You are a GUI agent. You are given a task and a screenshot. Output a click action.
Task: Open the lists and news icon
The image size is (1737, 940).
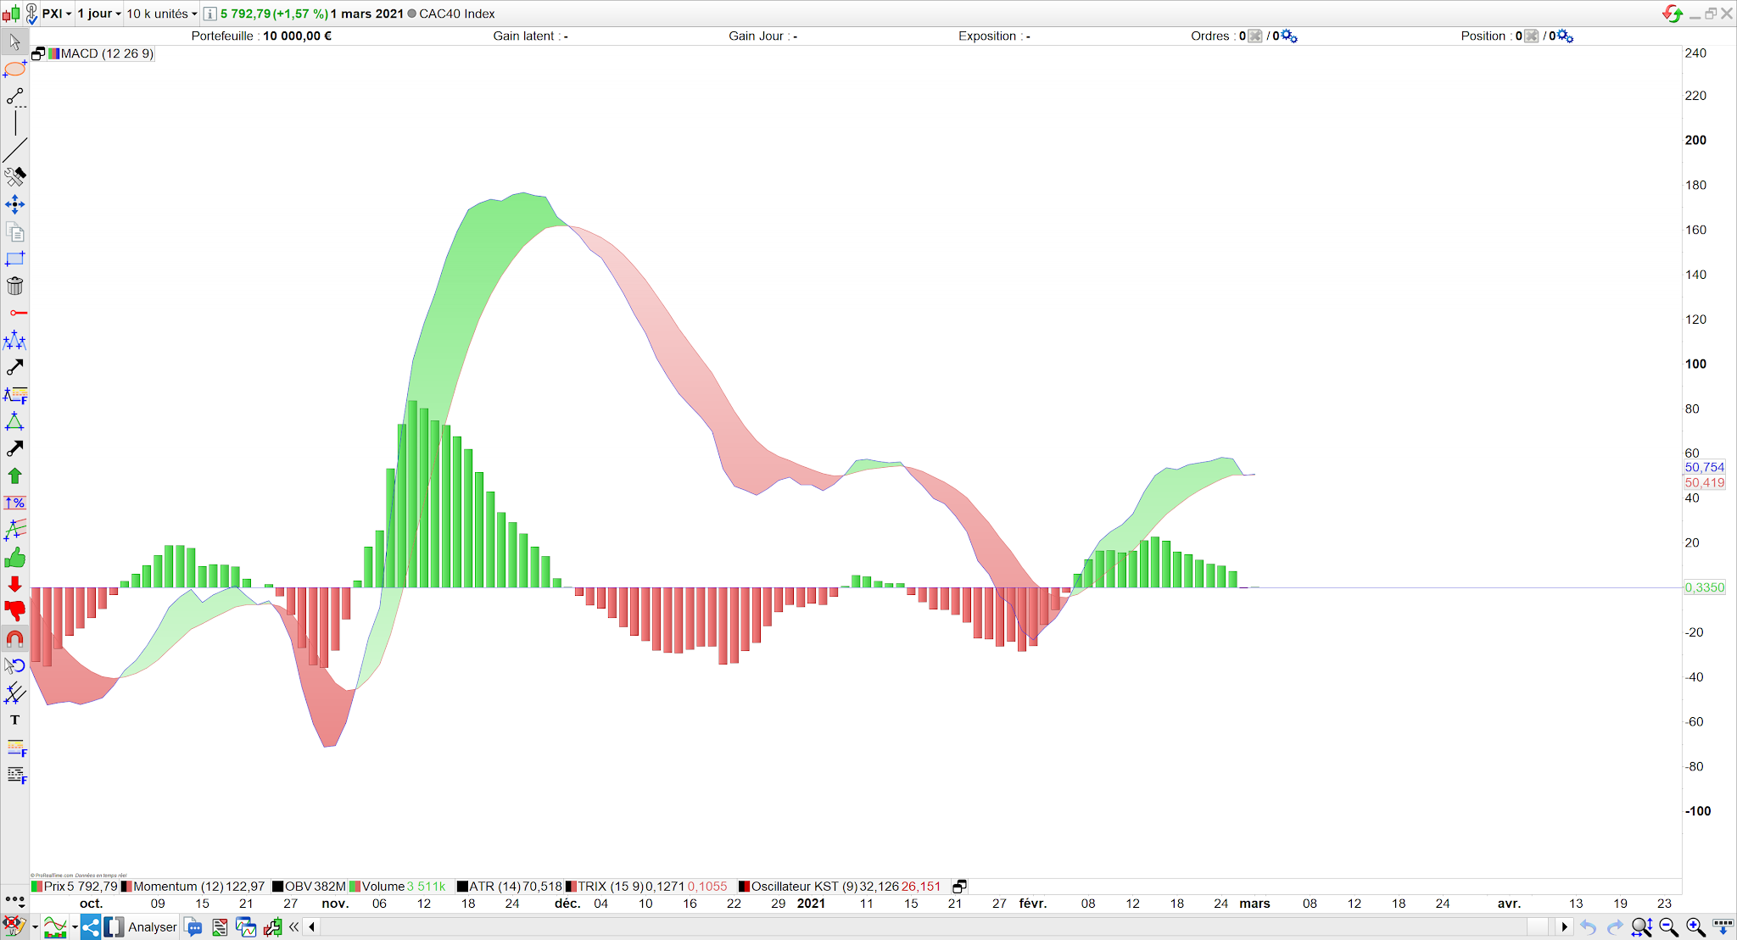(x=220, y=927)
